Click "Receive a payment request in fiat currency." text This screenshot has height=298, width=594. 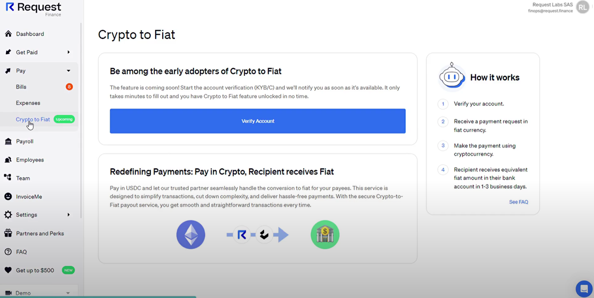click(491, 125)
